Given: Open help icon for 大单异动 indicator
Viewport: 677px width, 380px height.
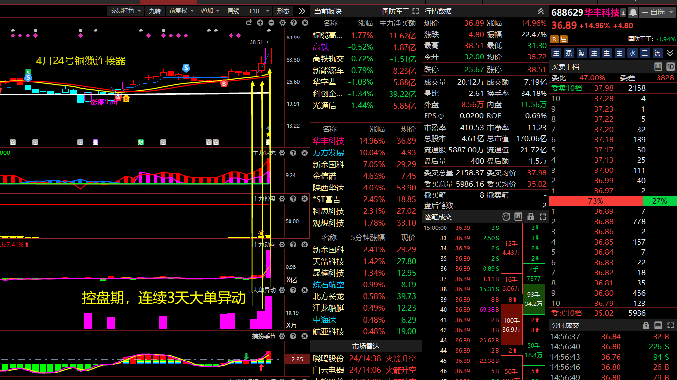Looking at the screenshot, I should 293,290.
